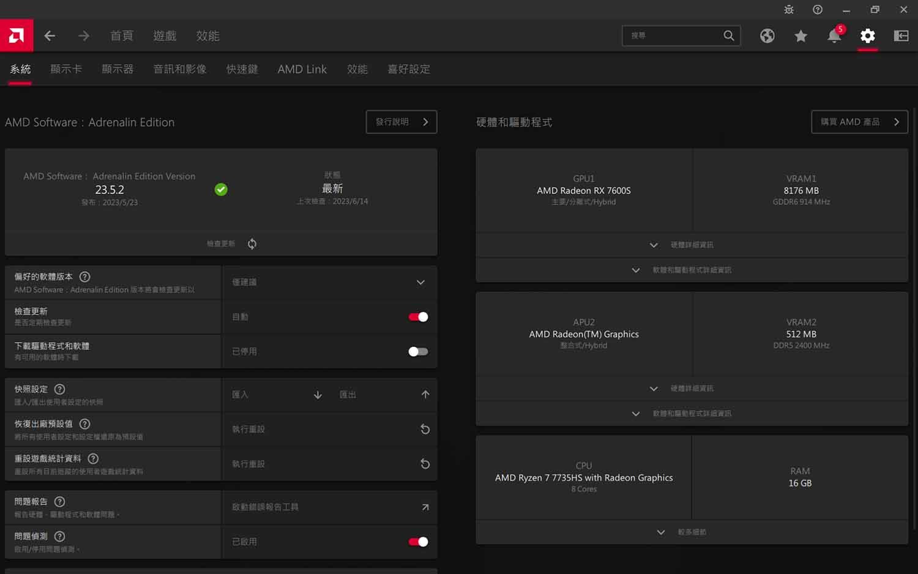Open the favorites star icon
The height and width of the screenshot is (574, 918).
pyautogui.click(x=800, y=36)
